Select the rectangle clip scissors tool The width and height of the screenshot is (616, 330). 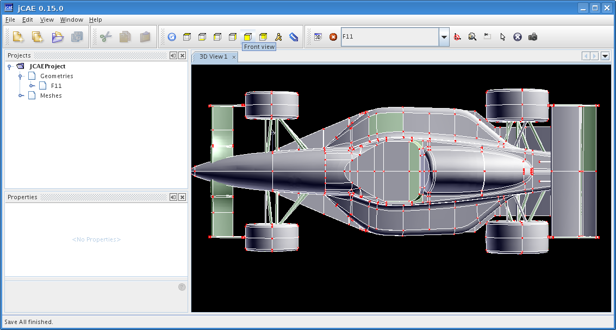click(x=488, y=36)
